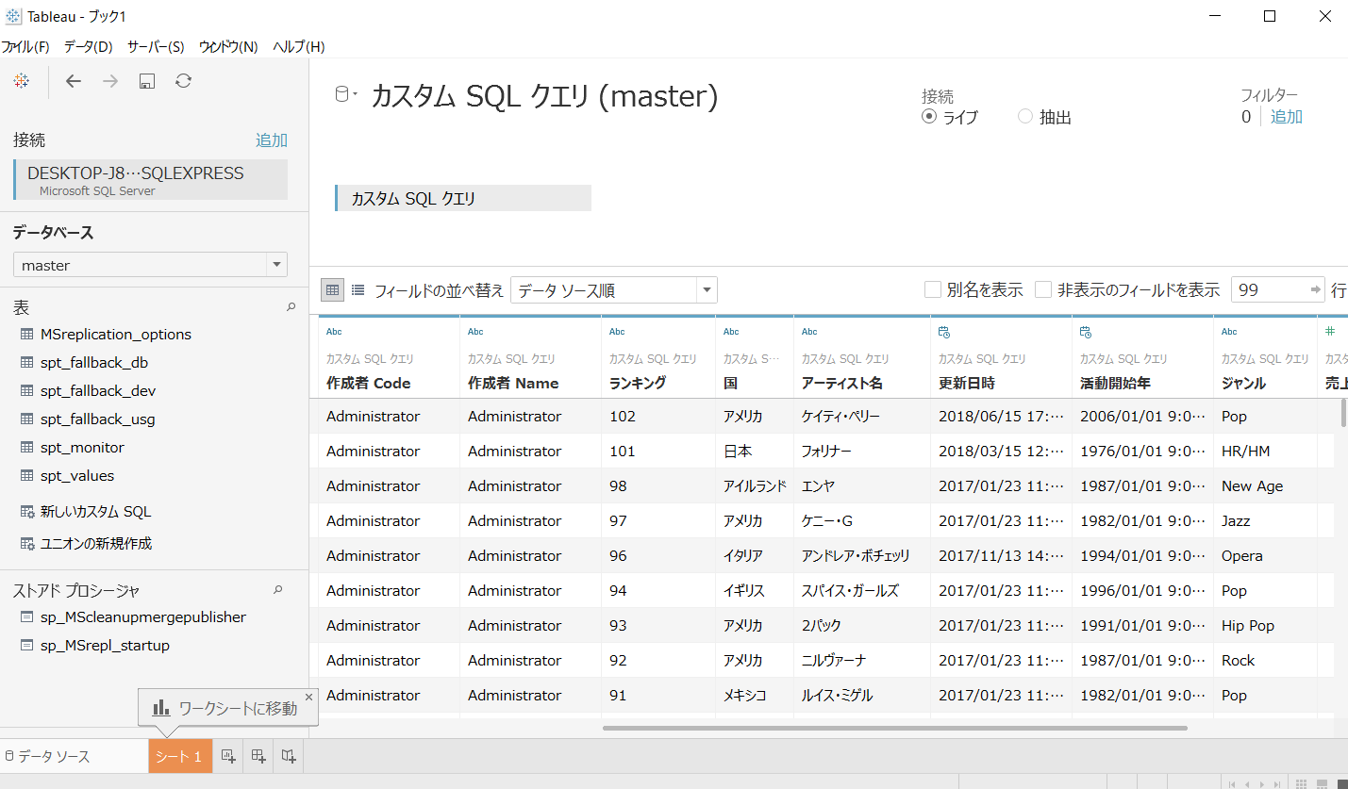Screen dimensions: 1348x789
Task: Click 追加 to add a filter
Action: 1286,117
